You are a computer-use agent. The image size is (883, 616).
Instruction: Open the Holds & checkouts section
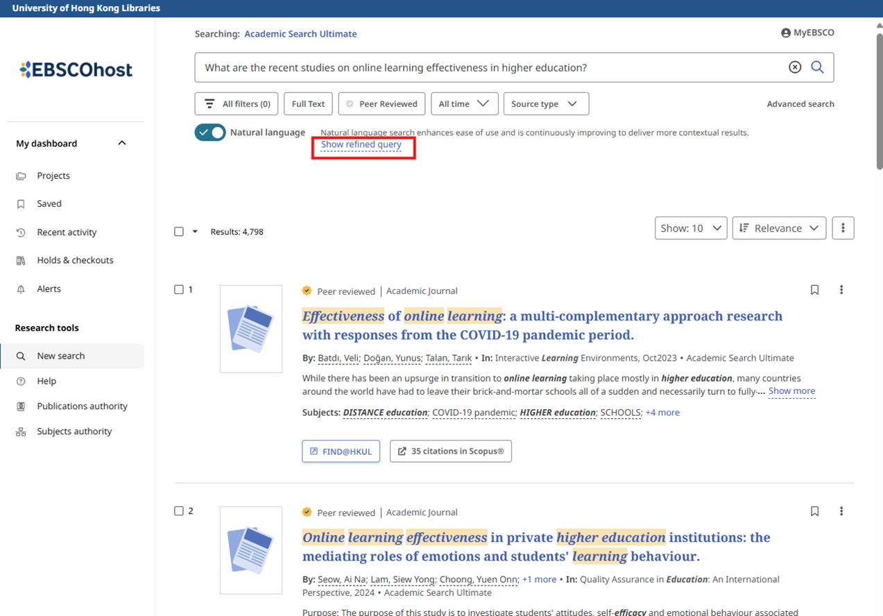click(76, 259)
